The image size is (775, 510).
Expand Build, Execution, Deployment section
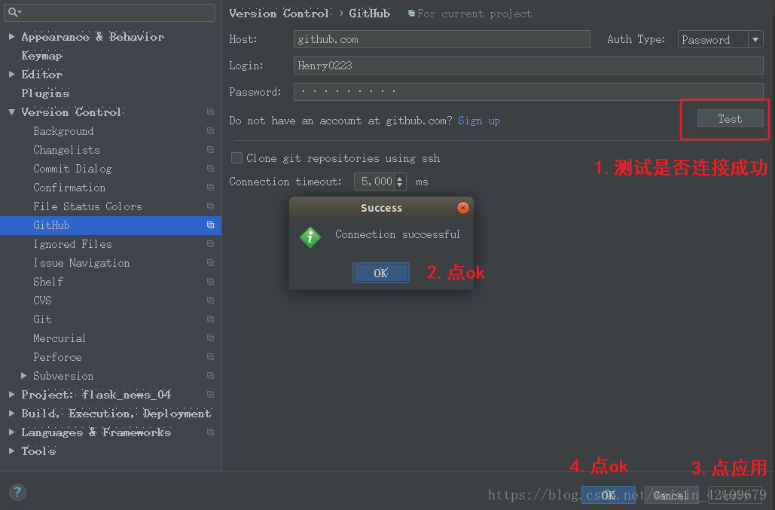(12, 413)
